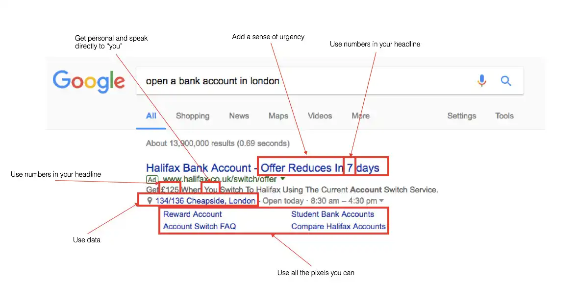Viewport: 578px width, 305px height.
Task: Open search Settings
Action: (x=461, y=116)
